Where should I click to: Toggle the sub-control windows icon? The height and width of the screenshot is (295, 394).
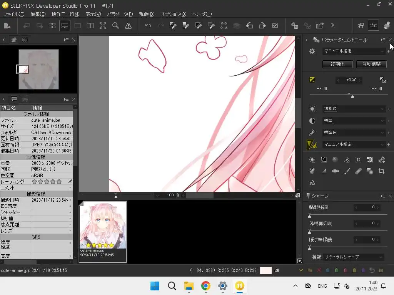[361, 26]
